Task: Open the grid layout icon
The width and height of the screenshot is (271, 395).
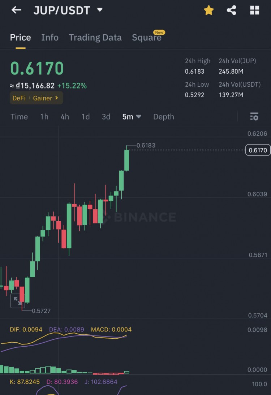Action: tap(255, 10)
